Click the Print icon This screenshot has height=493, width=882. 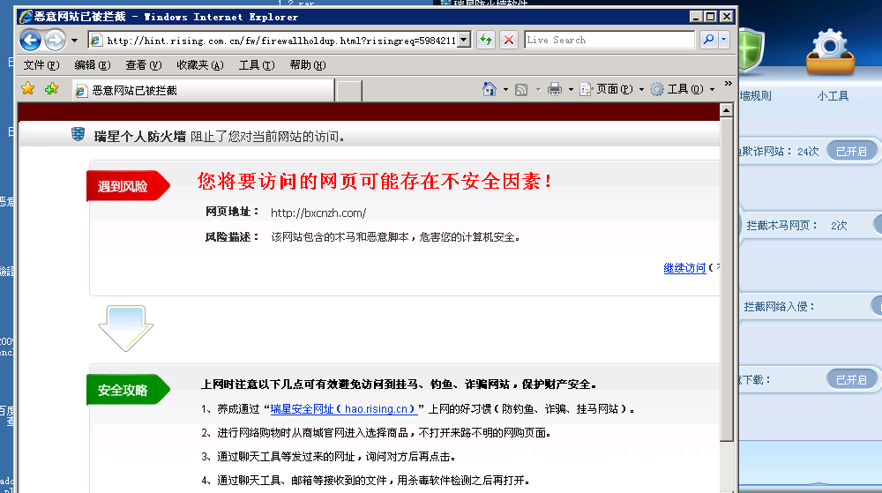pos(555,89)
